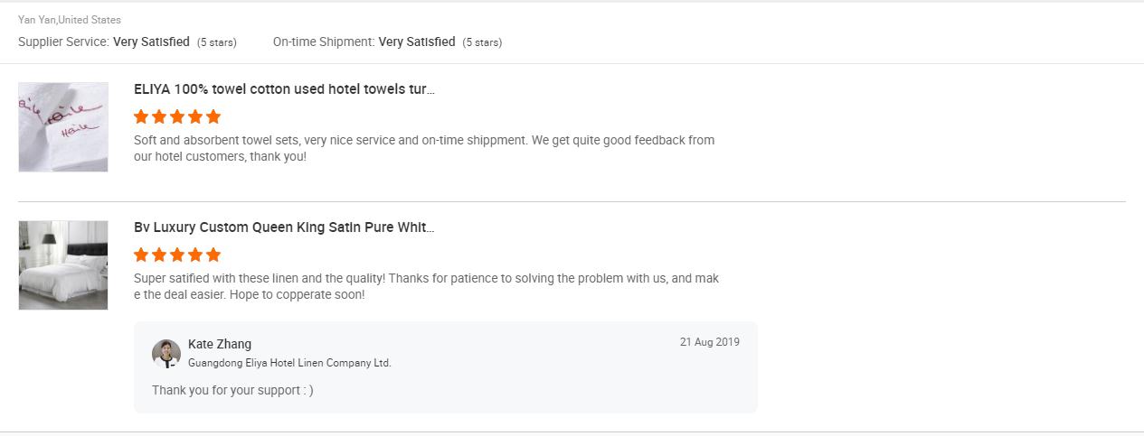Visit Guangdong Eliya Hotel Linen Company Ltd.
The height and width of the screenshot is (436, 1144).
289,363
